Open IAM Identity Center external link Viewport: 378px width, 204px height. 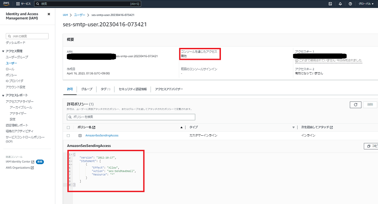(x=20, y=162)
